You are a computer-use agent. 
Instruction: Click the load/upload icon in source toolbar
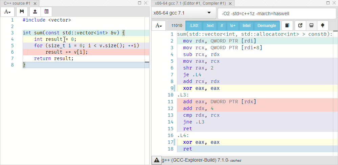pyautogui.click(x=35, y=11)
